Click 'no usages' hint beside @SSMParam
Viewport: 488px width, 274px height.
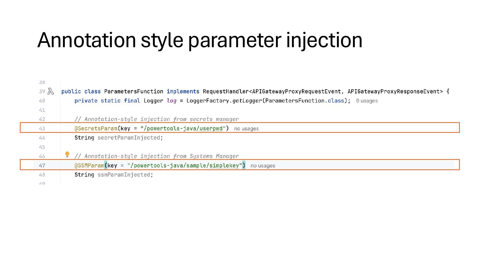click(263, 166)
